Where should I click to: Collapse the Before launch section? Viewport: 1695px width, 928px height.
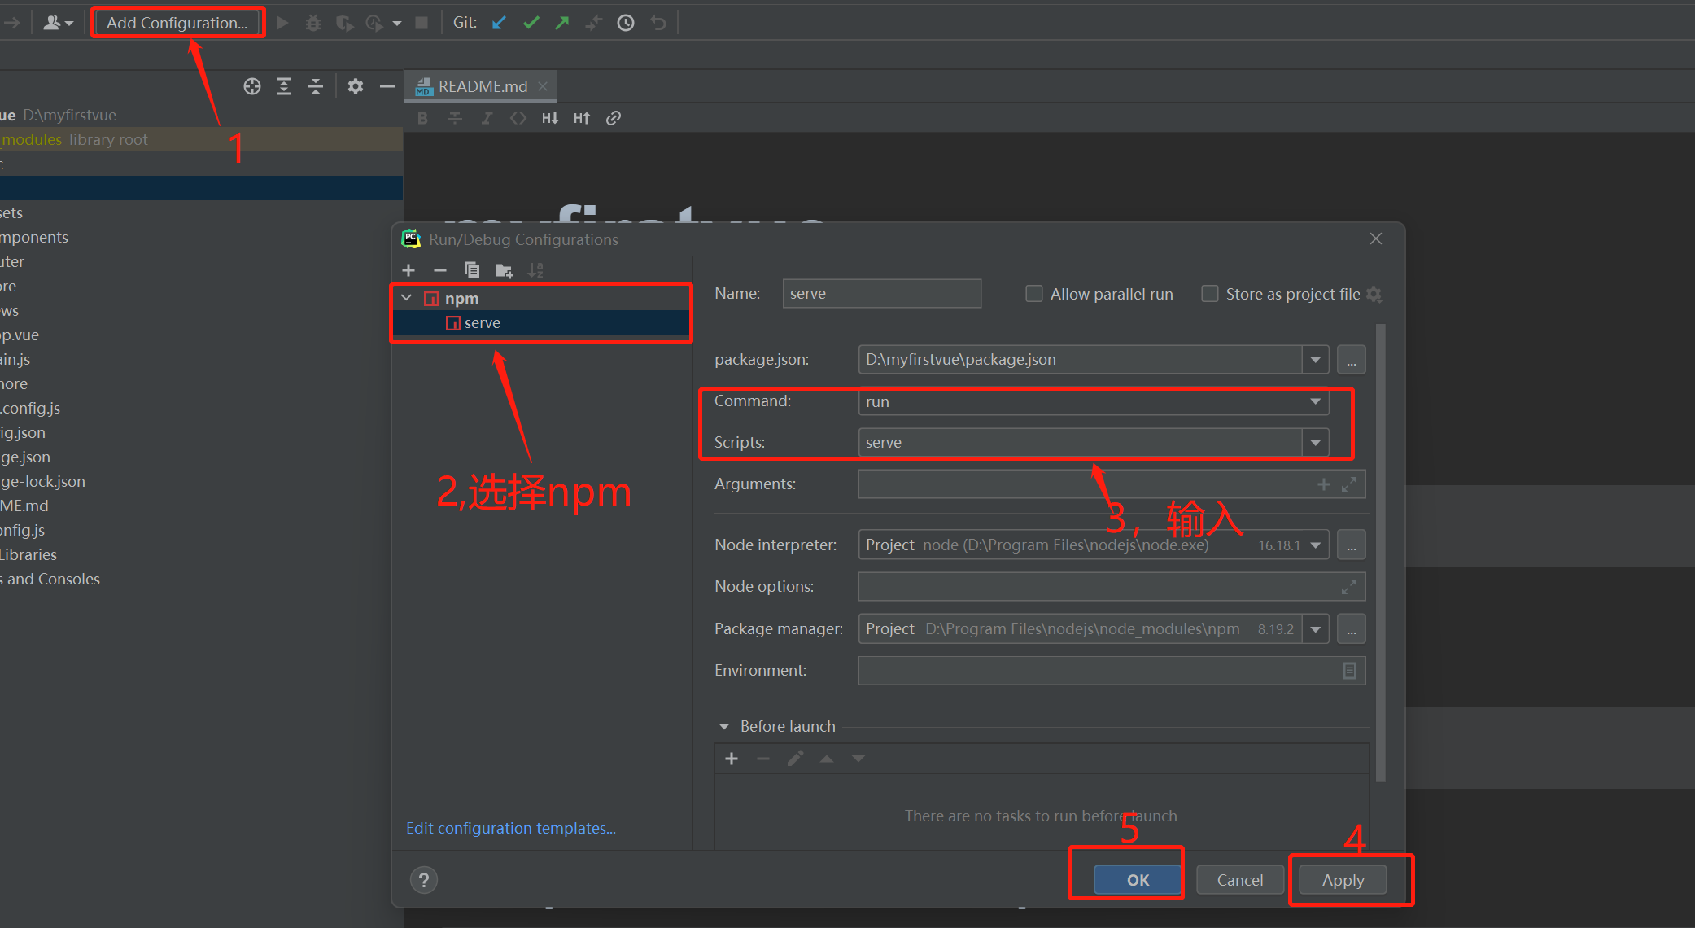724,726
